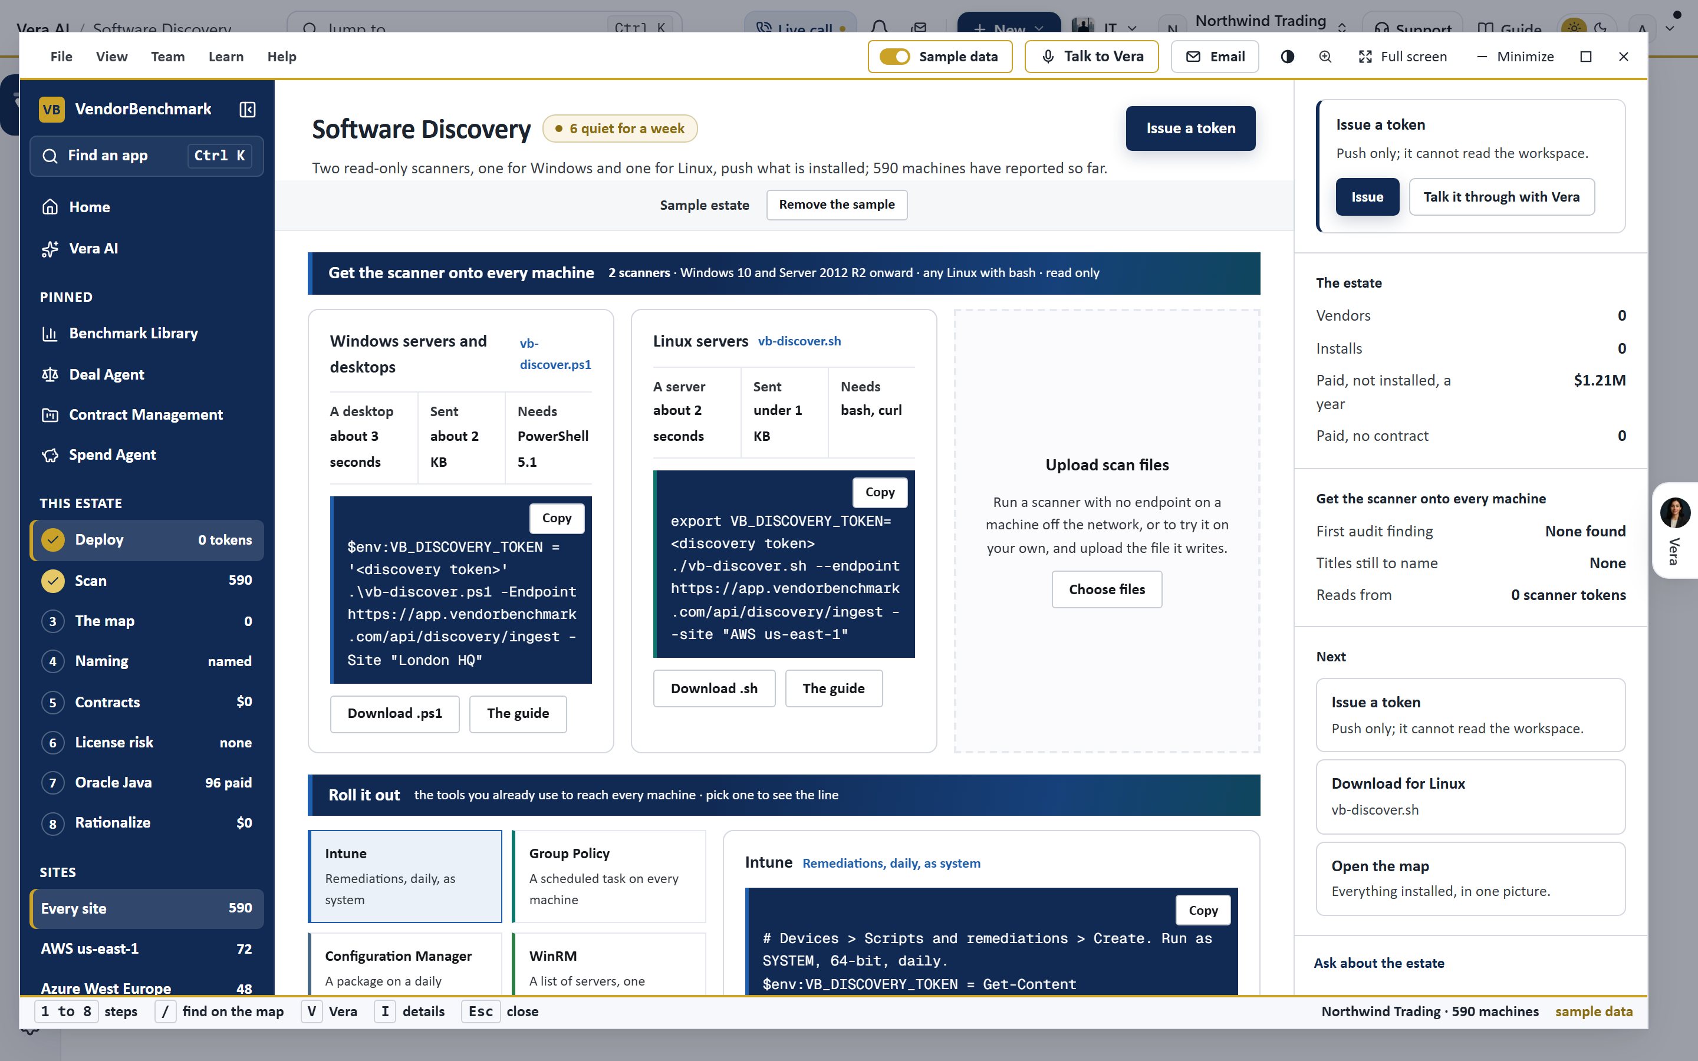The height and width of the screenshot is (1061, 1698).
Task: Click Ask about the estate link
Action: 1379,964
